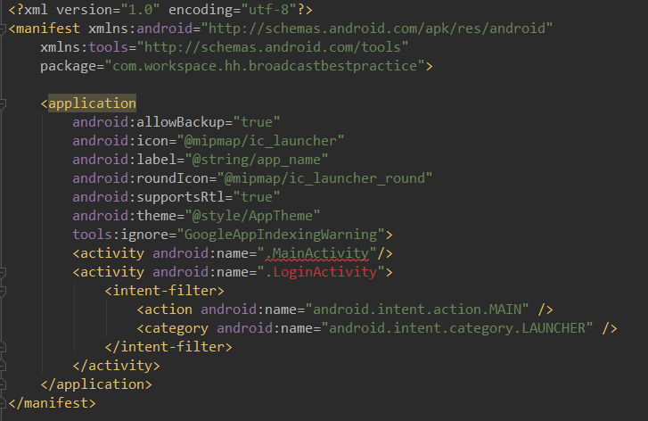Click the allowBackup "true" value
This screenshot has height=421, width=648.
tap(257, 122)
